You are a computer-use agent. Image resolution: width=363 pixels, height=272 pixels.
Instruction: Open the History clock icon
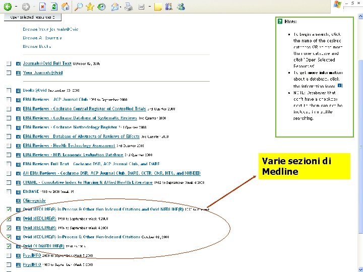101,7
